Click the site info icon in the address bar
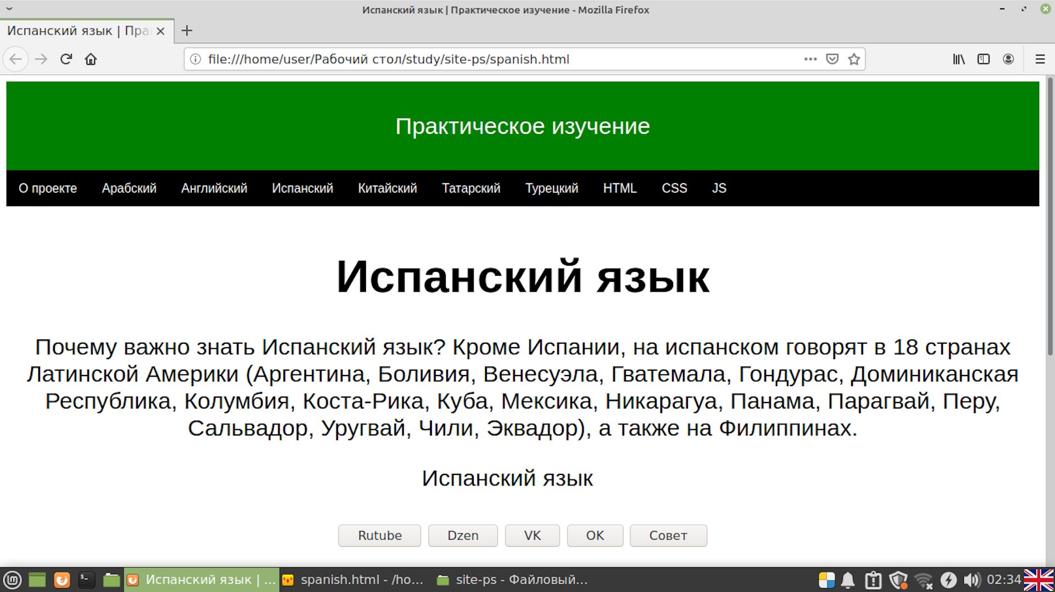The width and height of the screenshot is (1055, 592). pyautogui.click(x=195, y=59)
